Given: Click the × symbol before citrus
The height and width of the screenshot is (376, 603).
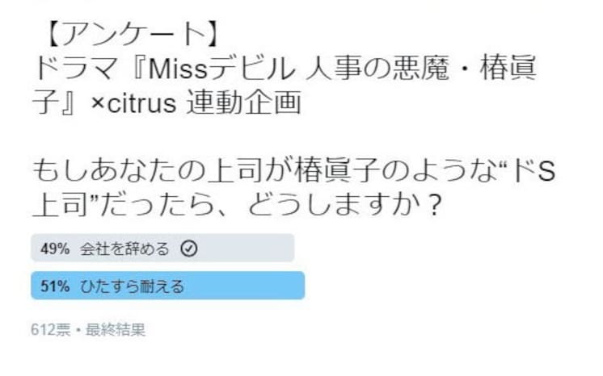Looking at the screenshot, I should coord(97,103).
